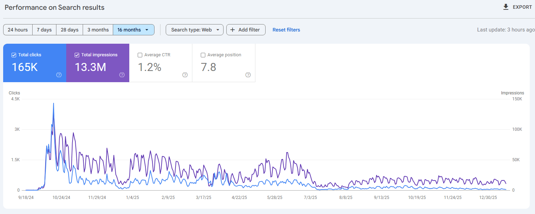The height and width of the screenshot is (214, 535).
Task: Uncheck the Total impressions checkbox
Action: [x=77, y=55]
